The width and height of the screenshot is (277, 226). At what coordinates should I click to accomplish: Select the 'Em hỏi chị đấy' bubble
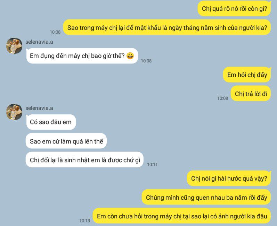click(x=247, y=75)
